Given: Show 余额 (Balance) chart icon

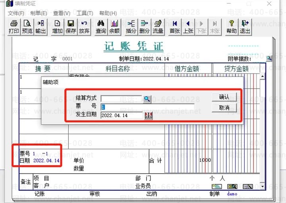Looking at the screenshot, I should [114, 27].
